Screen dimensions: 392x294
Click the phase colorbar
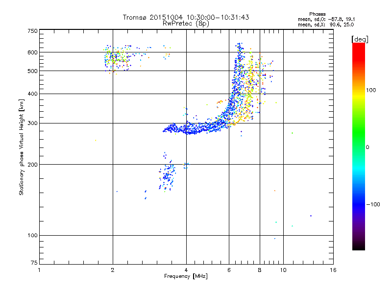[x=359, y=146]
